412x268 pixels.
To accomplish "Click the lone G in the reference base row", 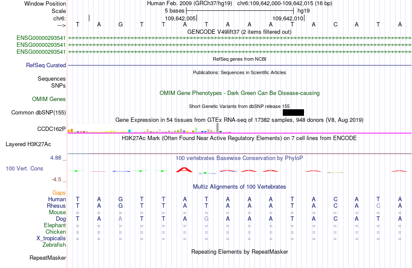I will tap(120, 24).
